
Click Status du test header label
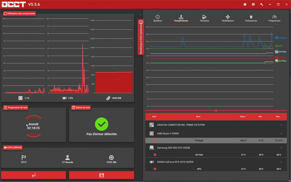(x=81, y=107)
